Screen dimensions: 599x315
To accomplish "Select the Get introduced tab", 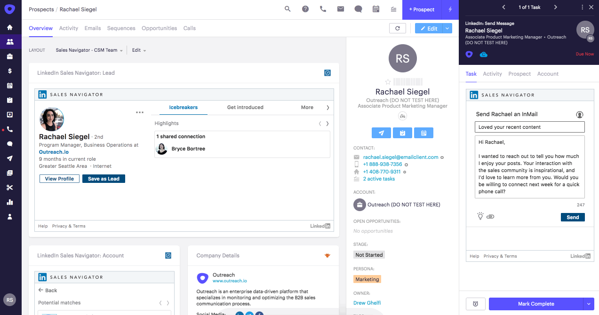I will [245, 107].
